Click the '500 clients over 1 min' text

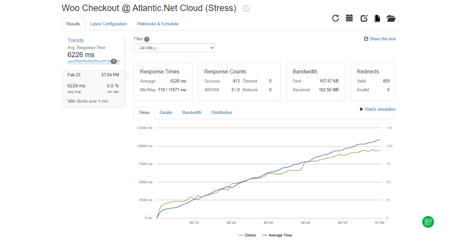click(x=88, y=101)
